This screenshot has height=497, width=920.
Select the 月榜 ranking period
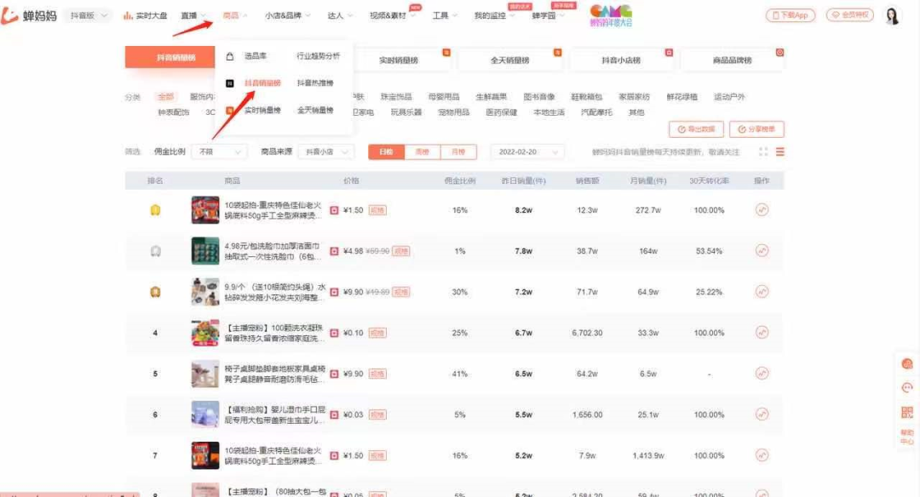(458, 151)
